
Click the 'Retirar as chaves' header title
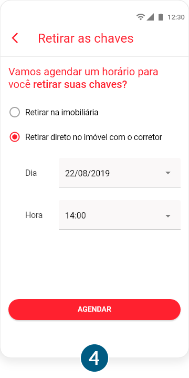click(86, 38)
